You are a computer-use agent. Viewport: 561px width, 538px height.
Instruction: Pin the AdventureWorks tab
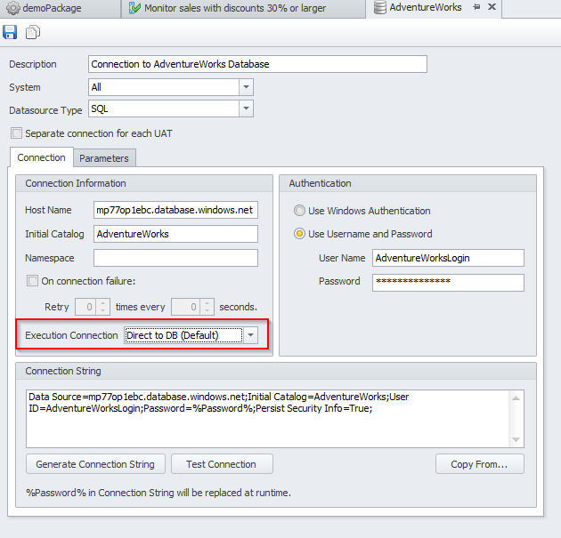pos(476,7)
